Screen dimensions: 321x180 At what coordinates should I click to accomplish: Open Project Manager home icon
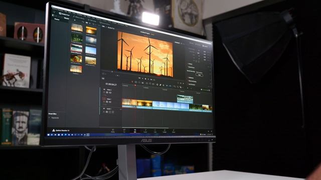209,131
